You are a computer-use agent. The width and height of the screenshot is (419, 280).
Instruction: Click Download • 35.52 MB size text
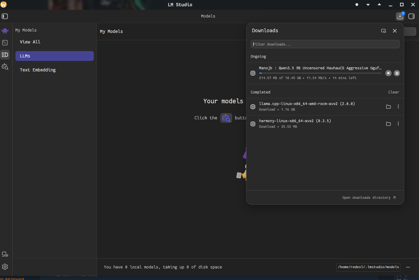[278, 127]
